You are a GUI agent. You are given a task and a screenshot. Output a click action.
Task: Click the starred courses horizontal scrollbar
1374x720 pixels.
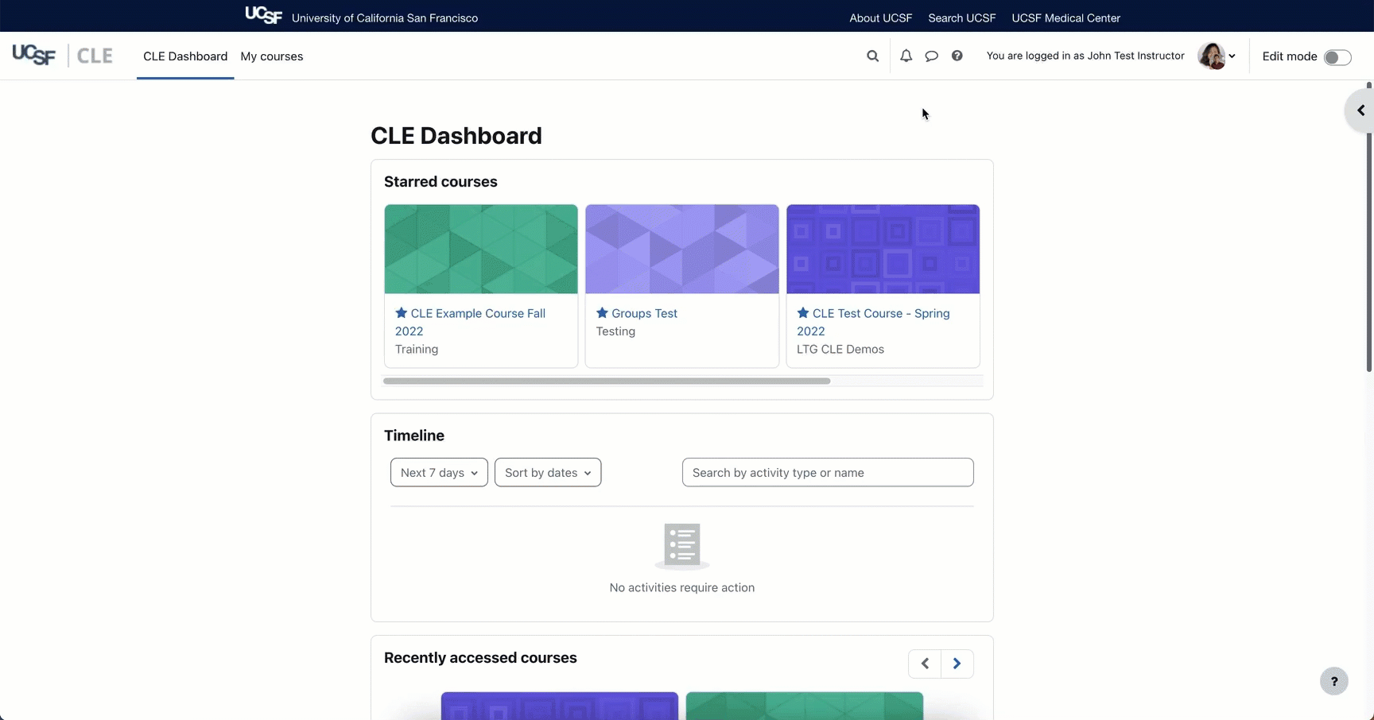[x=607, y=381]
